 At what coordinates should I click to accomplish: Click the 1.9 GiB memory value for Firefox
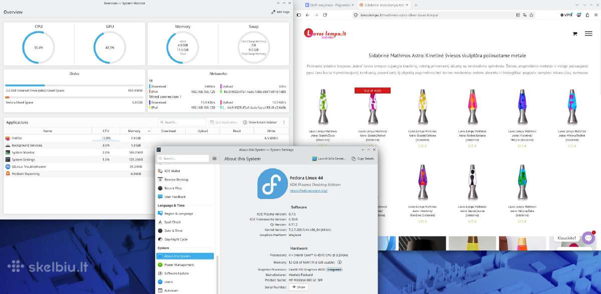136,138
